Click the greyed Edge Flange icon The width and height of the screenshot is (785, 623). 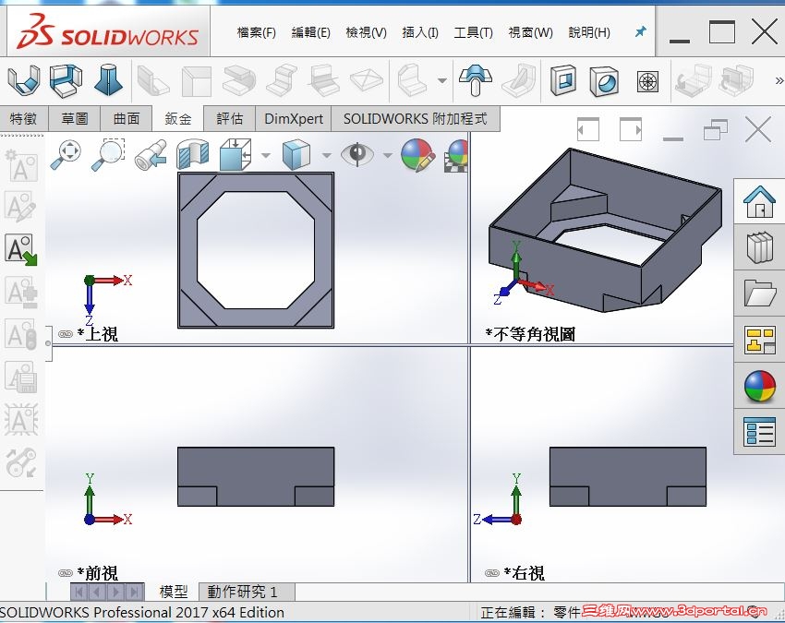click(x=152, y=80)
